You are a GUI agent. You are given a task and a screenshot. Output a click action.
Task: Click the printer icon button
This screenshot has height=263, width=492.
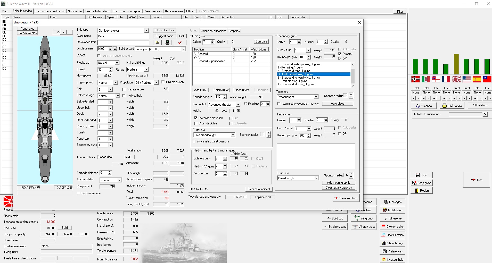pos(167,42)
